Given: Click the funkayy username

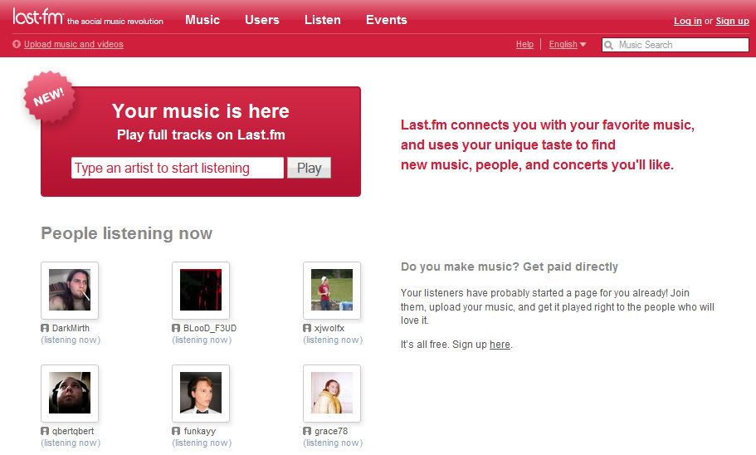Looking at the screenshot, I should (x=200, y=431).
